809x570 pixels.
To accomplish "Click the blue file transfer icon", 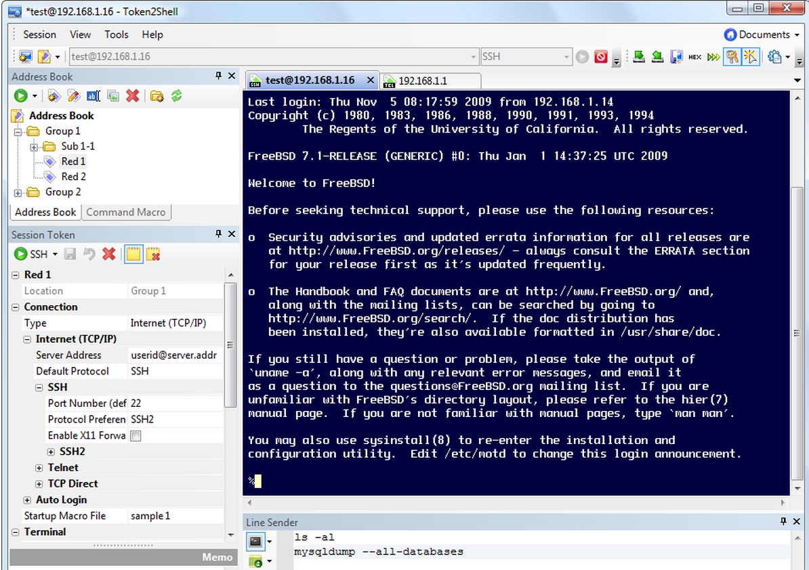I will [x=676, y=56].
